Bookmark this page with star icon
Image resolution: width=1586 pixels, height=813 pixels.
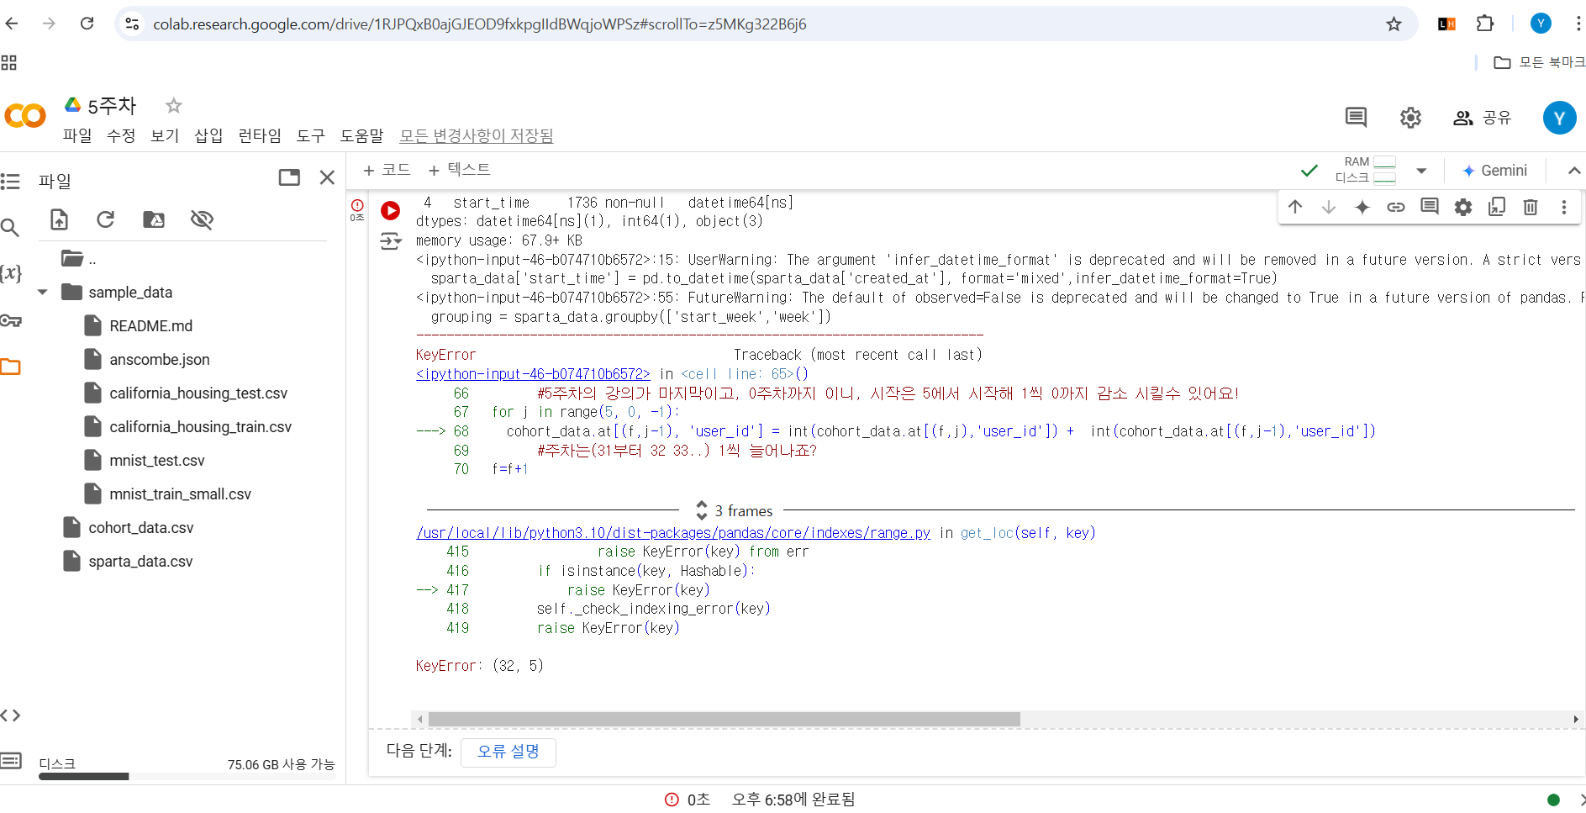coord(1394,24)
